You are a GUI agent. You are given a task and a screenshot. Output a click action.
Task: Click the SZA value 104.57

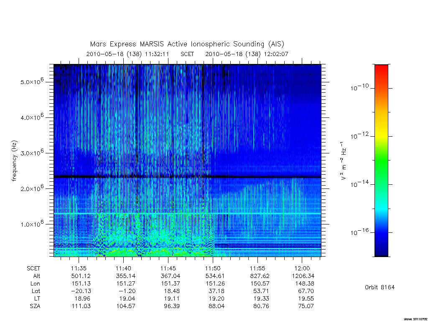tap(125, 306)
